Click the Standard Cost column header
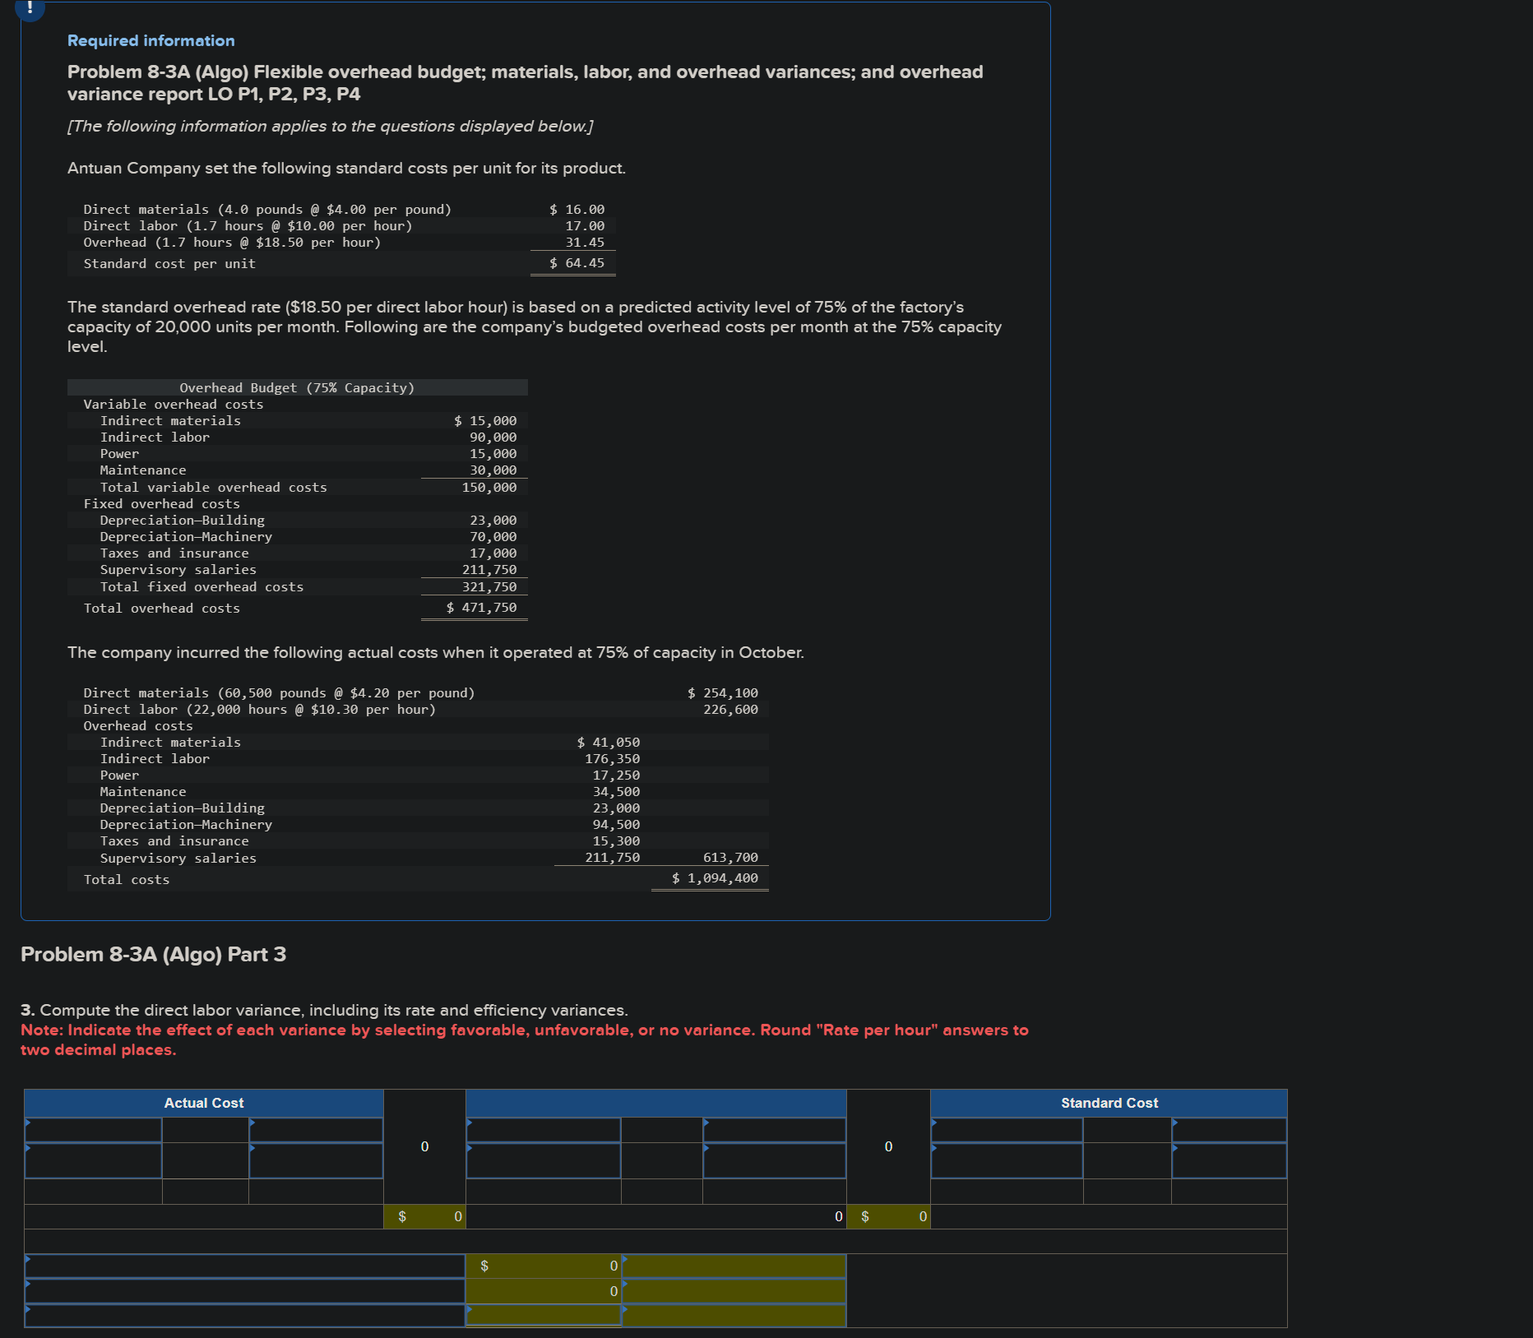This screenshot has width=1533, height=1338. pyautogui.click(x=1109, y=1103)
